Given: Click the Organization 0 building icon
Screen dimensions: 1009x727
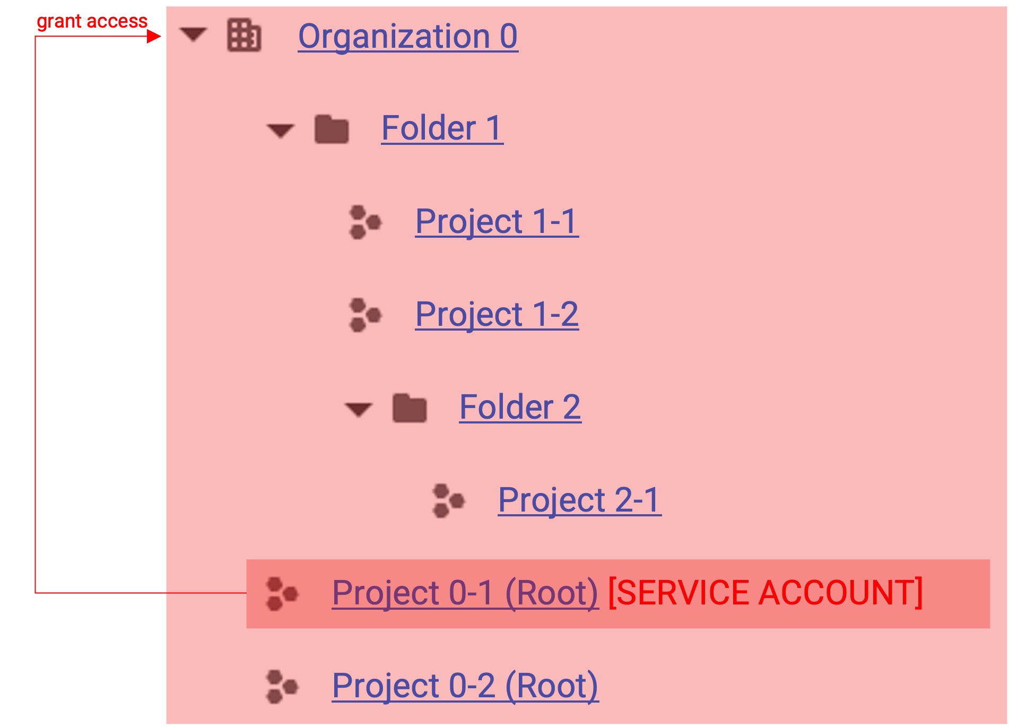Looking at the screenshot, I should [x=244, y=36].
